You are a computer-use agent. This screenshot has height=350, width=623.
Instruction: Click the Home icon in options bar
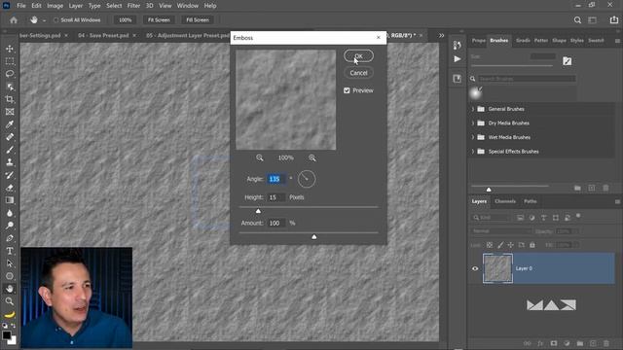tap(14, 19)
